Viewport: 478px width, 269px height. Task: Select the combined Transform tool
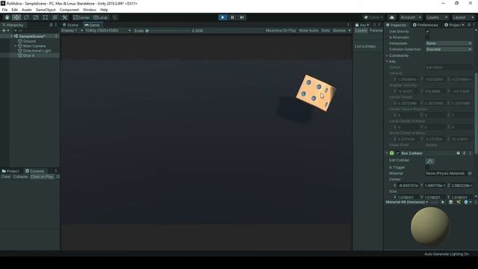[55, 17]
